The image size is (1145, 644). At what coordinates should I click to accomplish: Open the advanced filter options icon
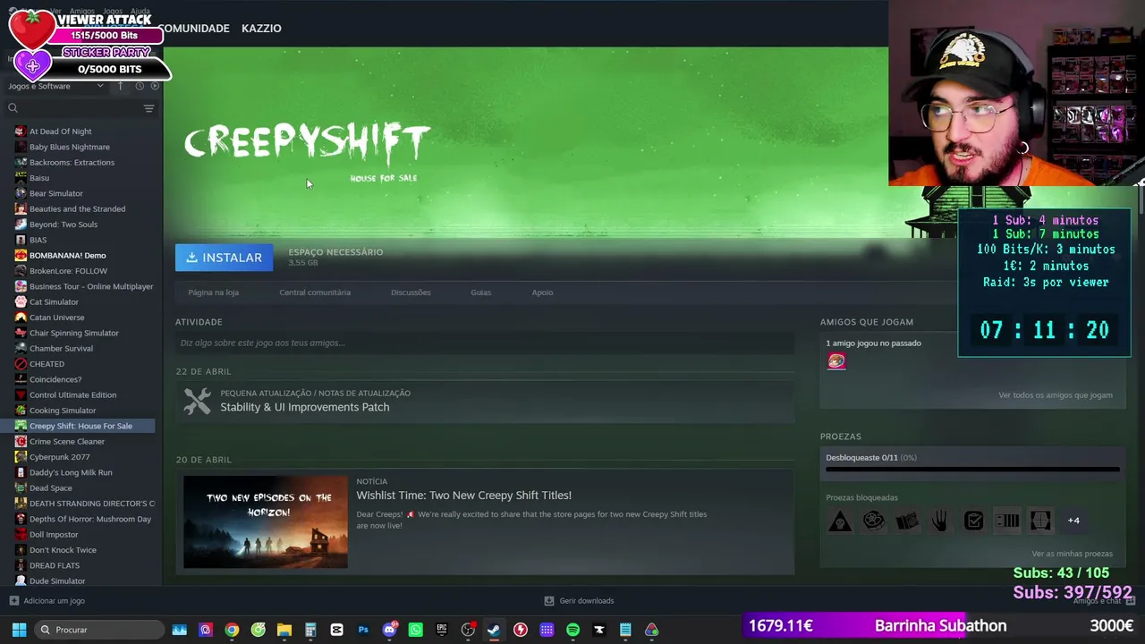click(x=148, y=108)
